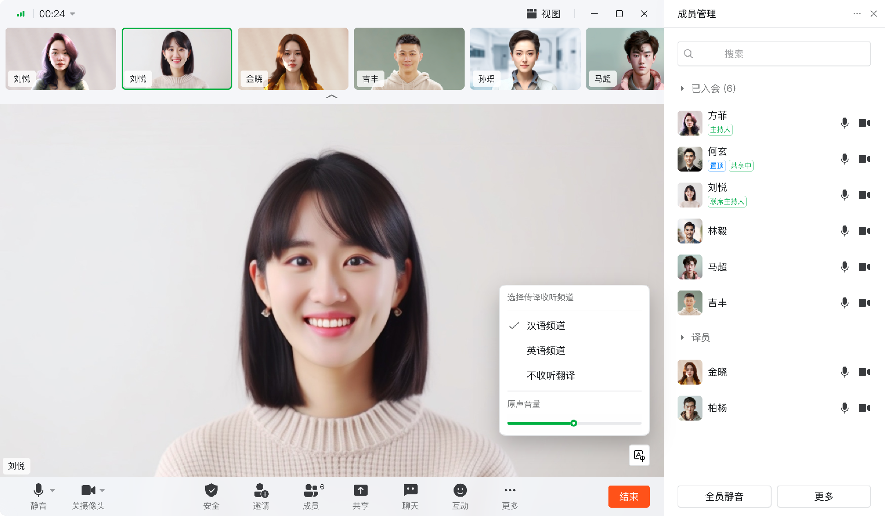Select the 马超 video thumbnail
This screenshot has width=885, height=516.
625,59
